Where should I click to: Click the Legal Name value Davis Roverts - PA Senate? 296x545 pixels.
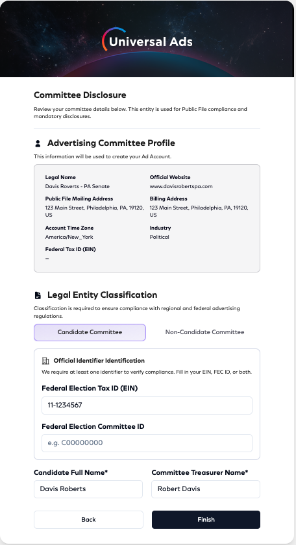(77, 186)
